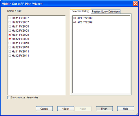
Task: Check the Half1 FY2008 checkbox
Action: pyautogui.click(x=10, y=26)
